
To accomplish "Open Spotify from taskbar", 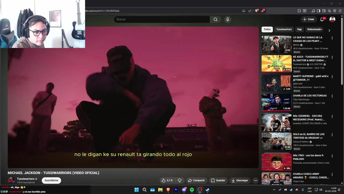I will pyautogui.click(x=192, y=190).
